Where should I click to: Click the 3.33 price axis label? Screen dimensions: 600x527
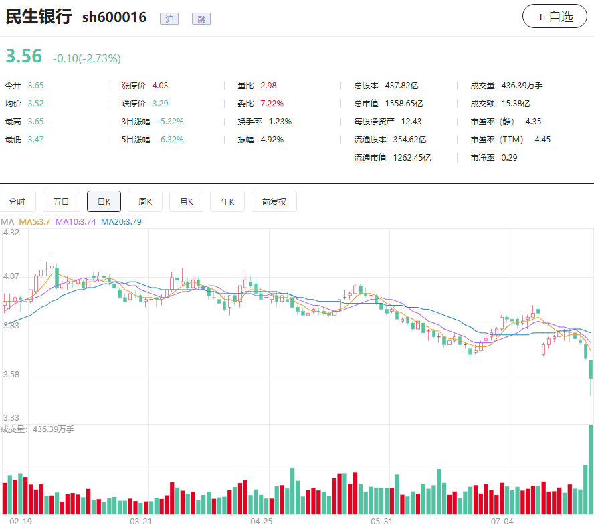[11, 417]
